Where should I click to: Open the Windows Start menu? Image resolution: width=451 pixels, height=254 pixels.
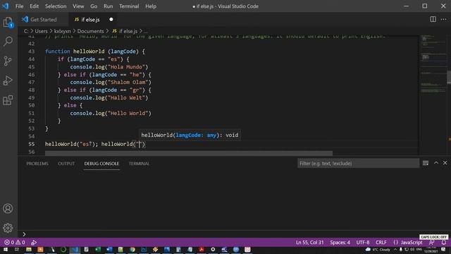pyautogui.click(x=6, y=249)
